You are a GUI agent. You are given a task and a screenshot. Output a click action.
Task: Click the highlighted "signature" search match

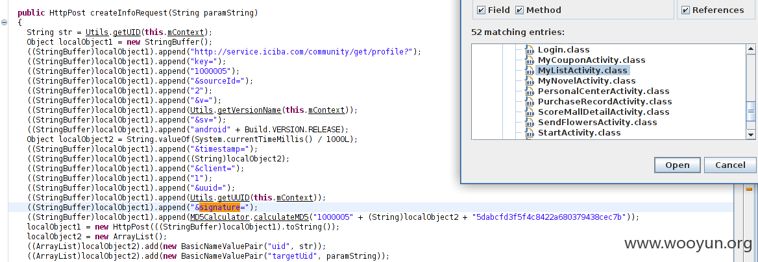tap(220, 208)
